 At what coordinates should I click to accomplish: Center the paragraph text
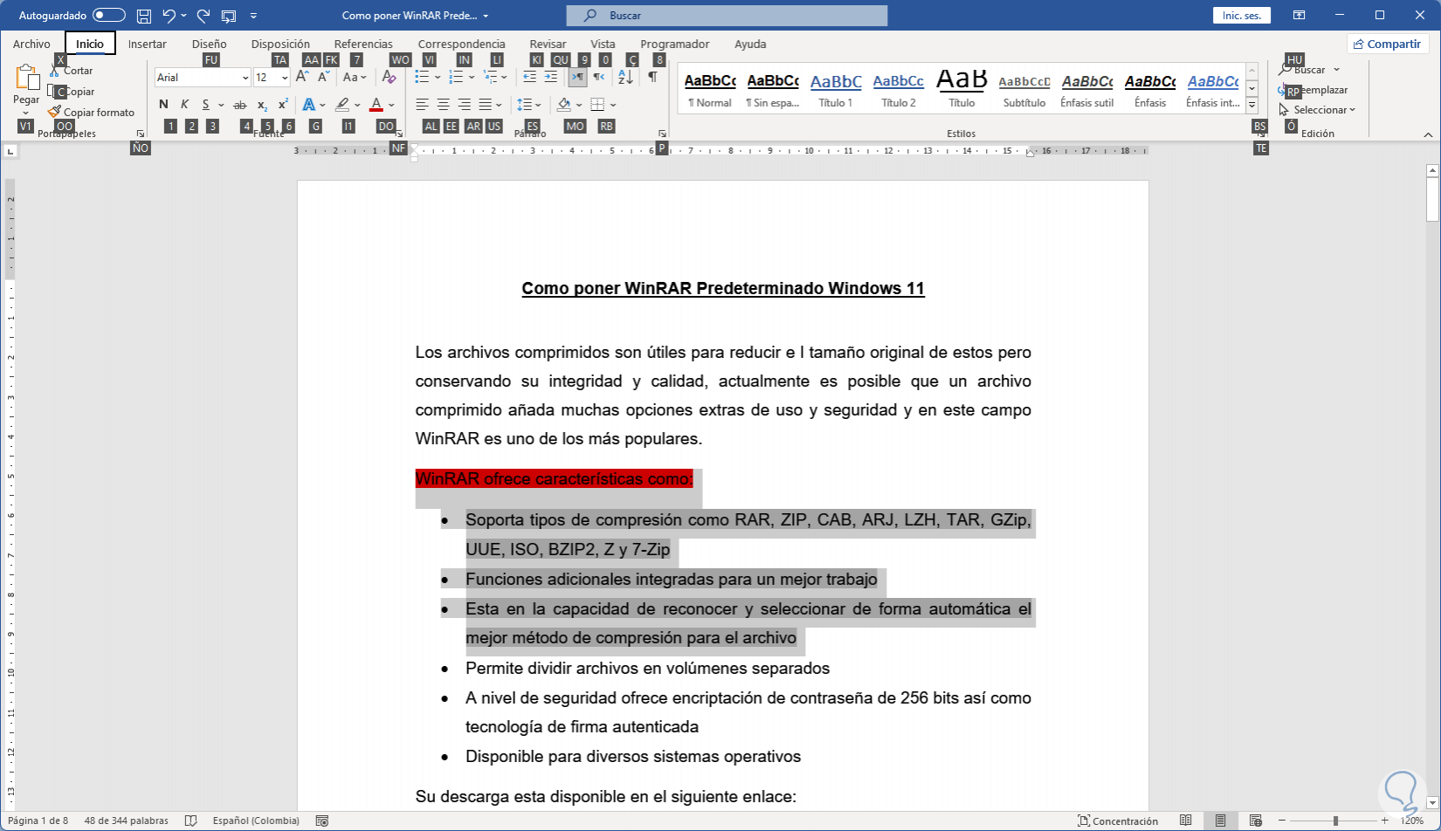click(x=443, y=105)
